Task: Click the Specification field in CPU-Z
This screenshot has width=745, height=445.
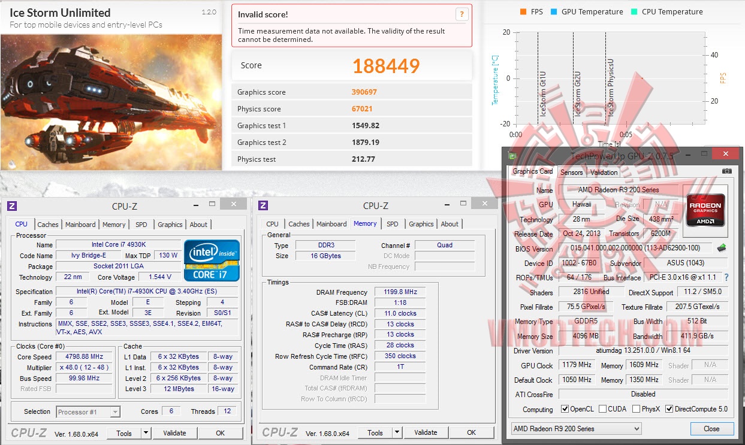Action: [x=147, y=292]
